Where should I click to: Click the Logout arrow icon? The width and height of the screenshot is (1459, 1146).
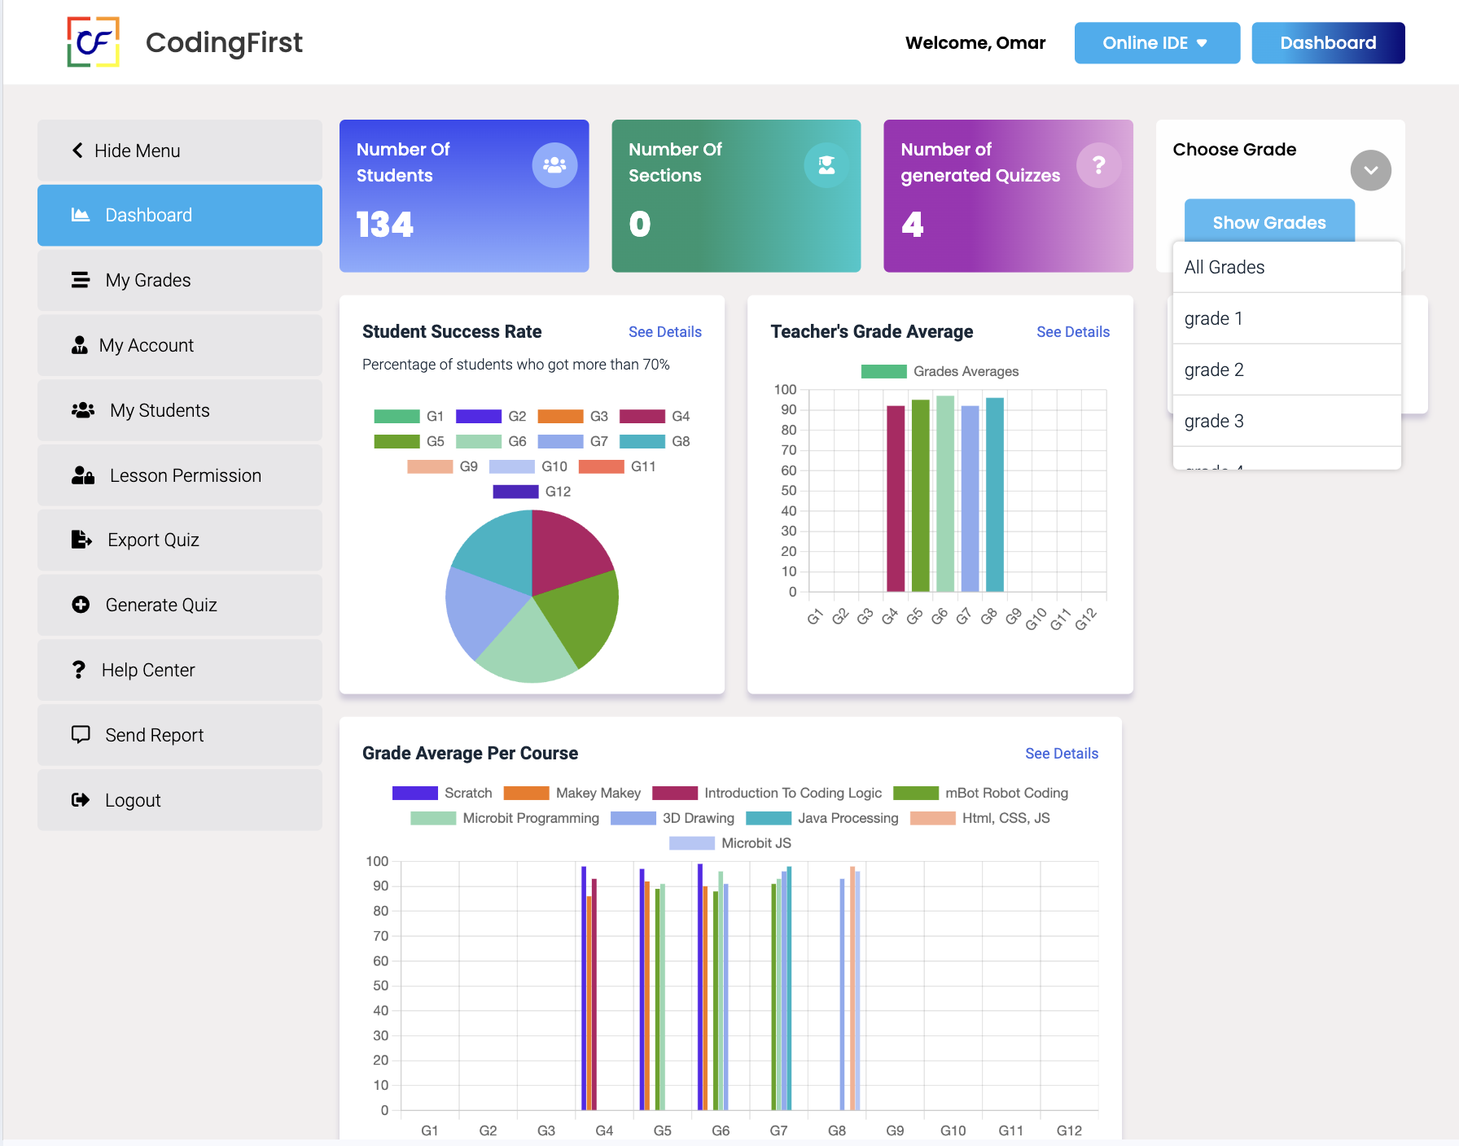pyautogui.click(x=81, y=800)
